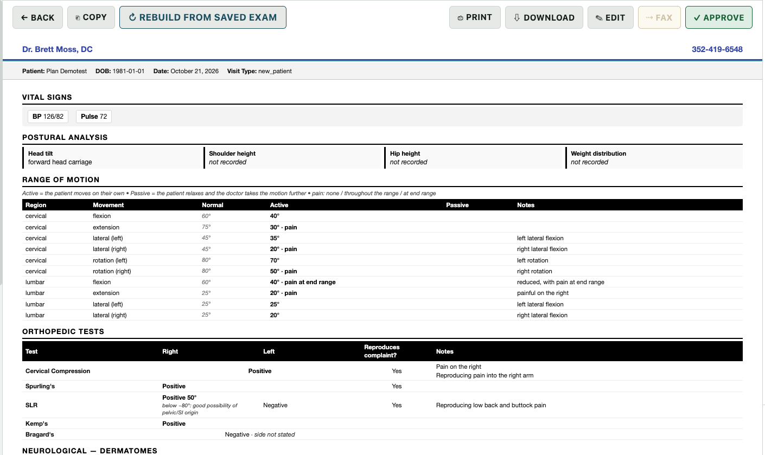Select the BP 126/82 vital chip

coord(48,117)
